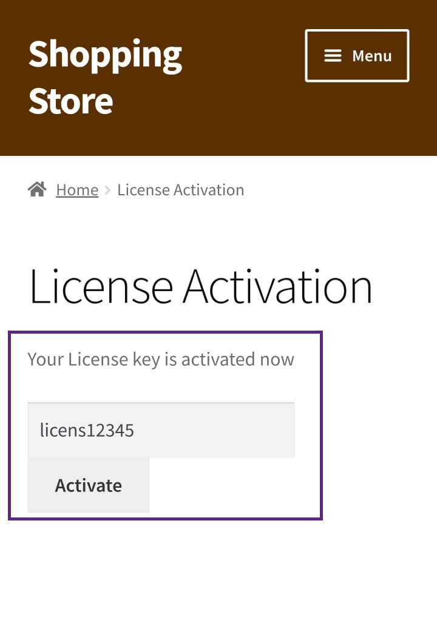Click the word "Store" in the header

(x=70, y=101)
